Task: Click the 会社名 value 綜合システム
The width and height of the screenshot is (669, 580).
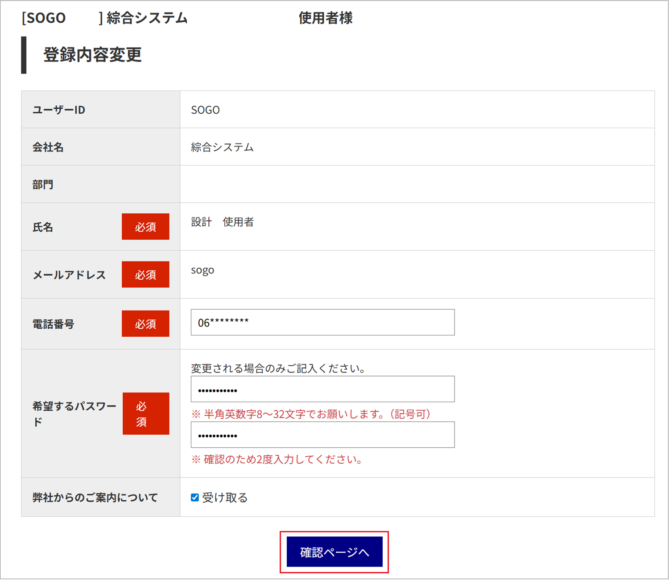Action: pos(222,147)
